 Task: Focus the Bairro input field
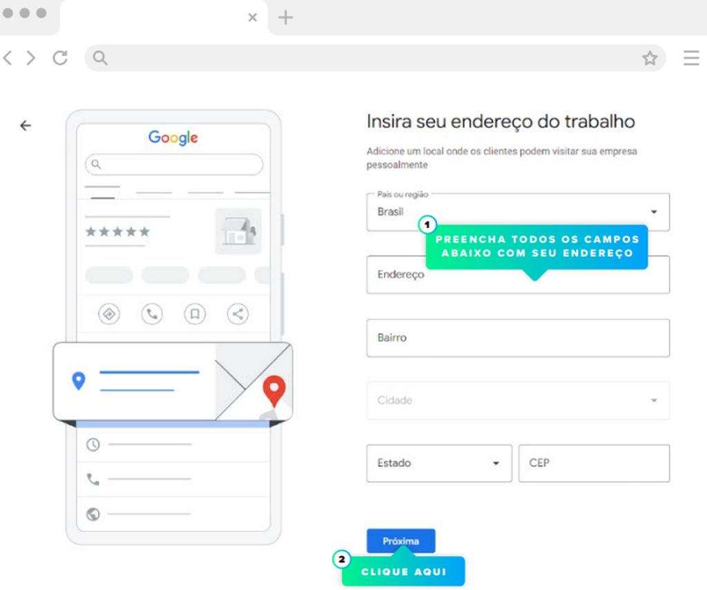(518, 338)
